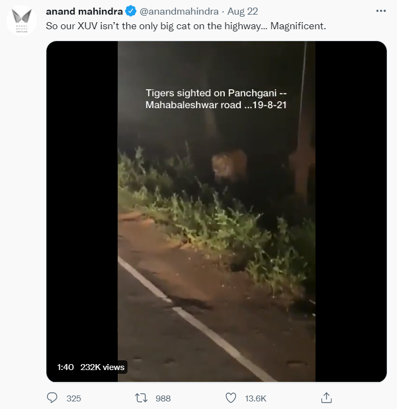Image resolution: width=397 pixels, height=409 pixels.
Task: Click the 13.6K likes count
Action: 255,398
